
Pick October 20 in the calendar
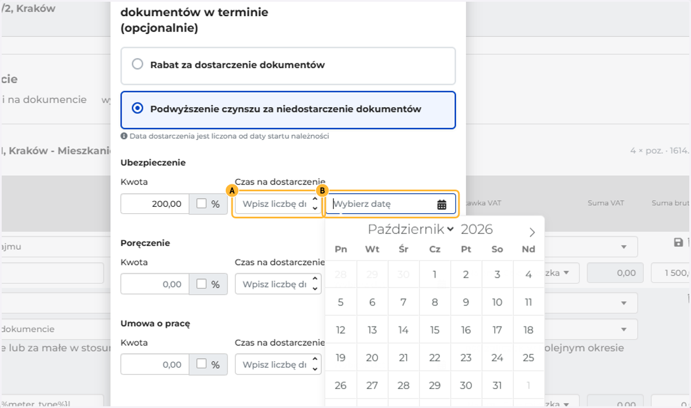(372, 358)
